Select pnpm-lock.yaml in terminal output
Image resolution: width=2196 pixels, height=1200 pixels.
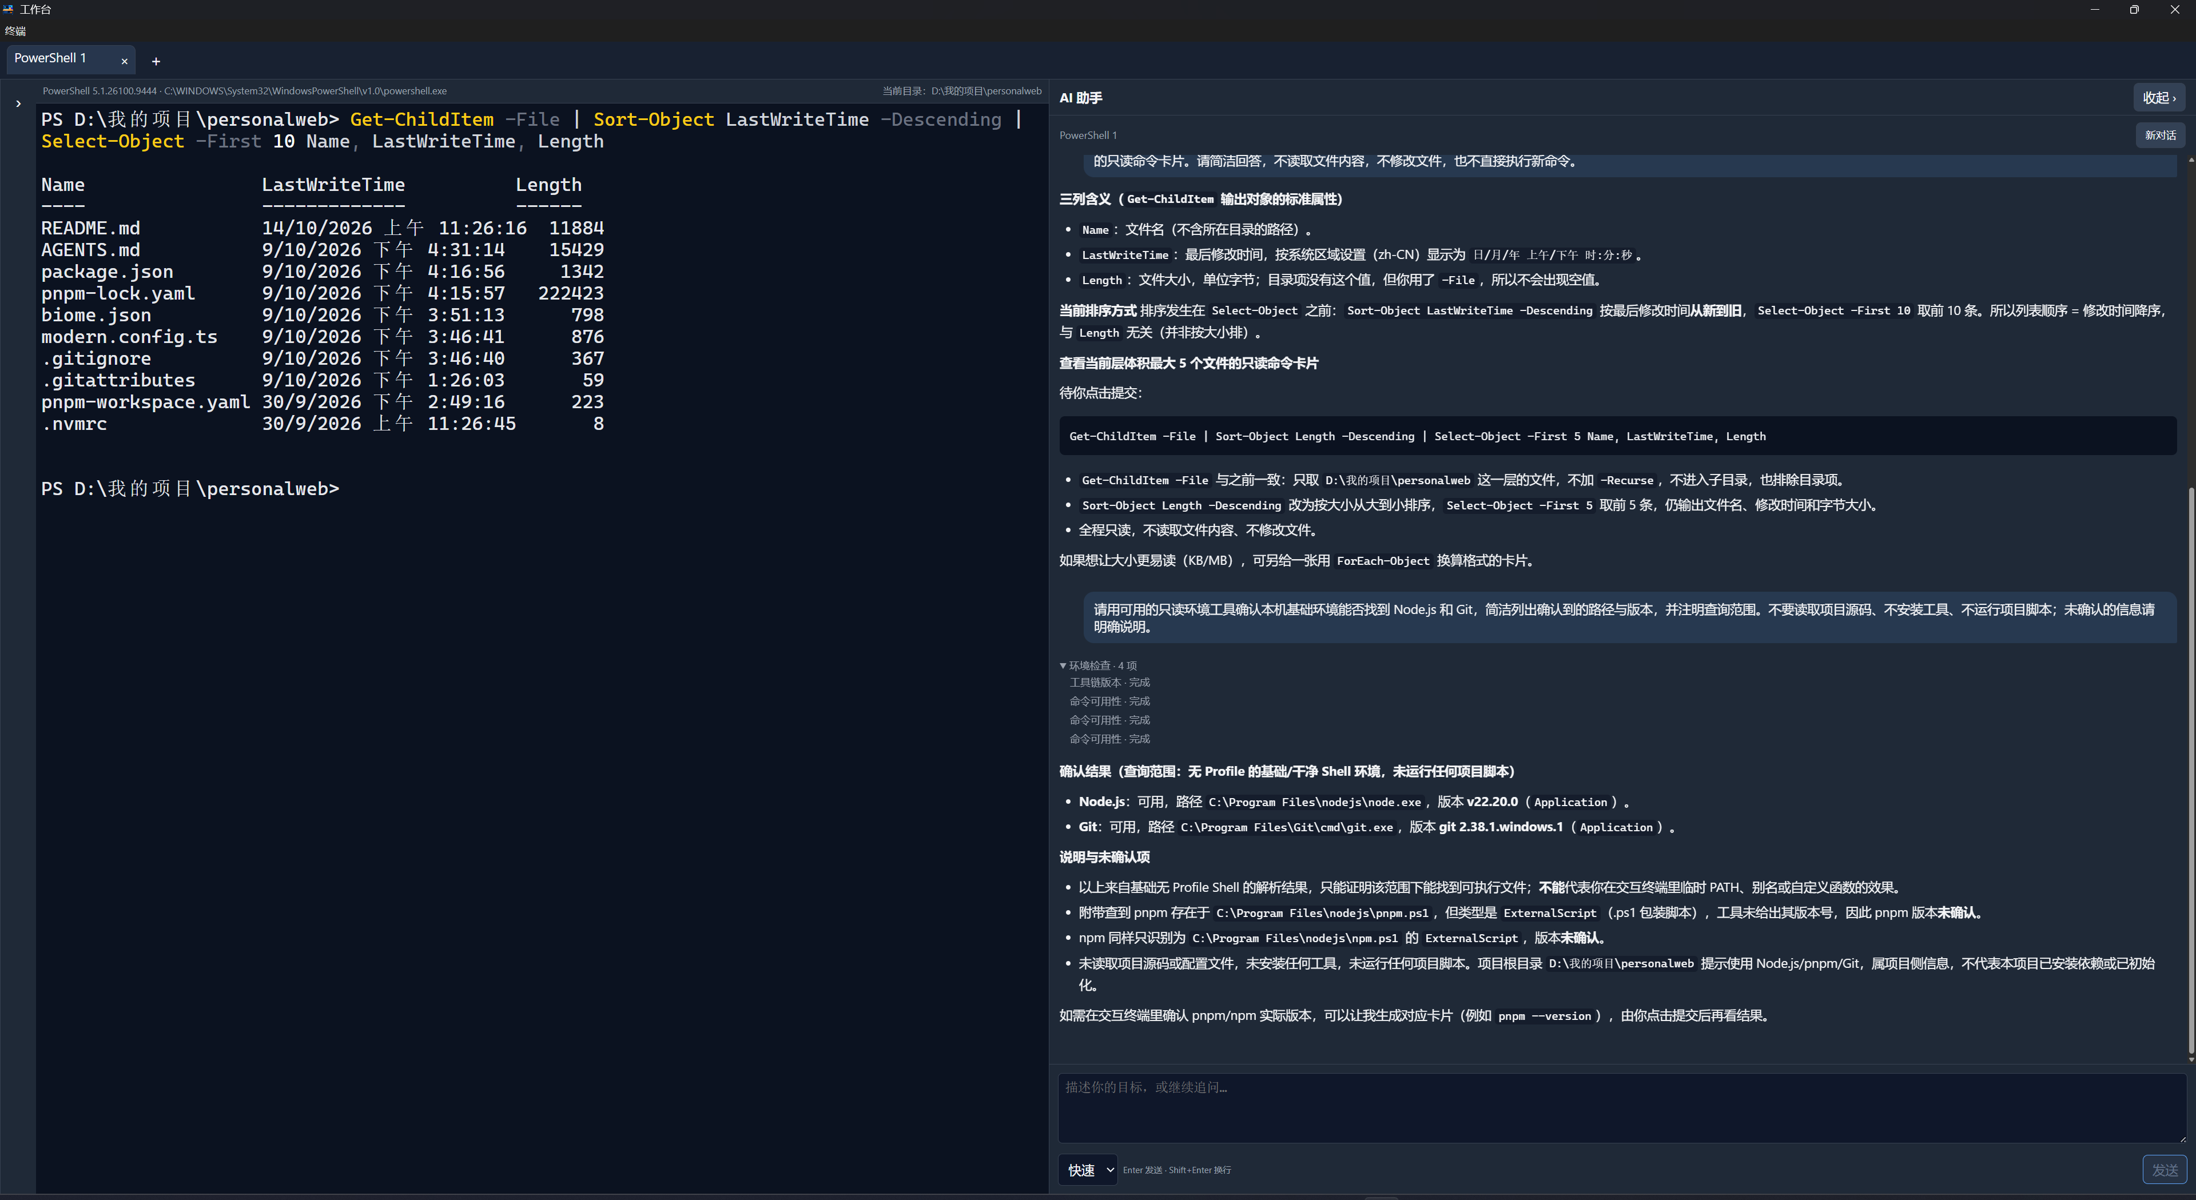[x=118, y=293]
